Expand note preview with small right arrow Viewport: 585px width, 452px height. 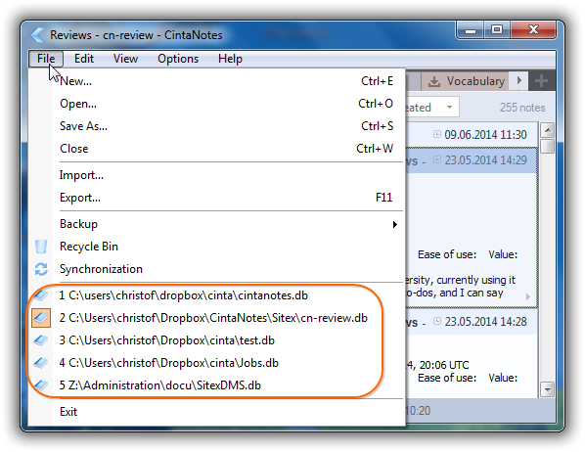(528, 297)
